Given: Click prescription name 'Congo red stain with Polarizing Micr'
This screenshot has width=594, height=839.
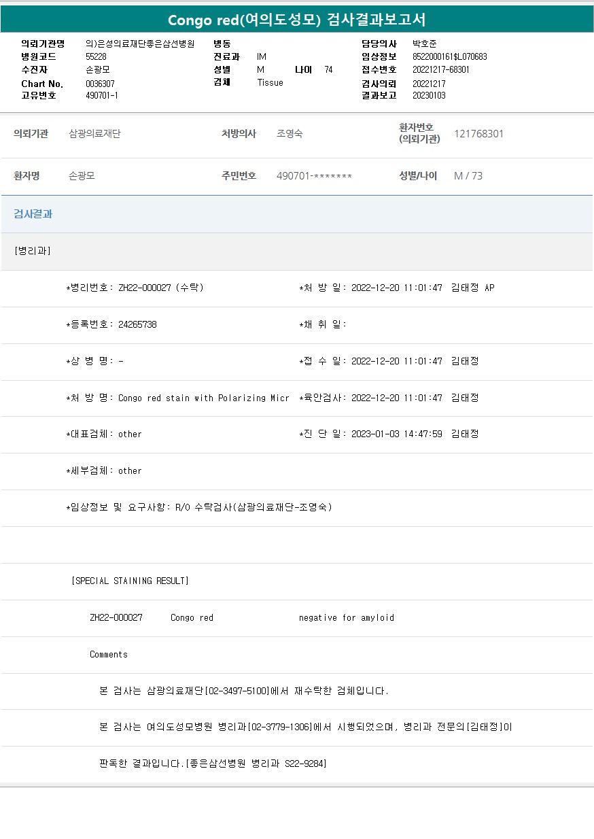Looking at the screenshot, I should tap(204, 398).
